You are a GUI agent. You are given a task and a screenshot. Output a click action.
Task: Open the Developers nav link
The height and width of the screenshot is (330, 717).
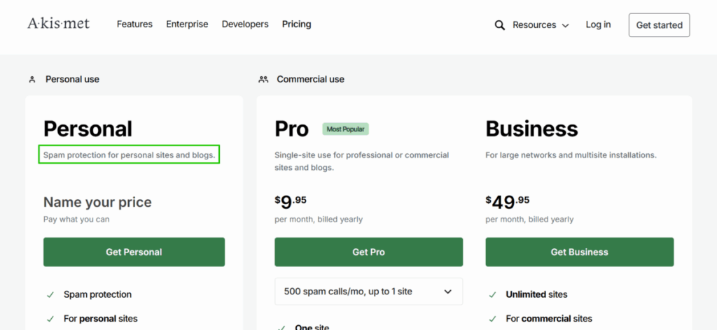click(x=245, y=24)
